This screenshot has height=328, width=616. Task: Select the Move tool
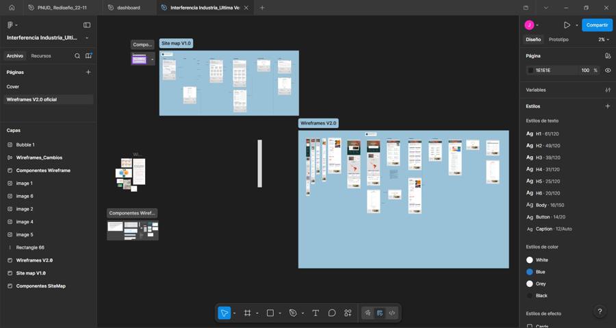[x=224, y=313]
